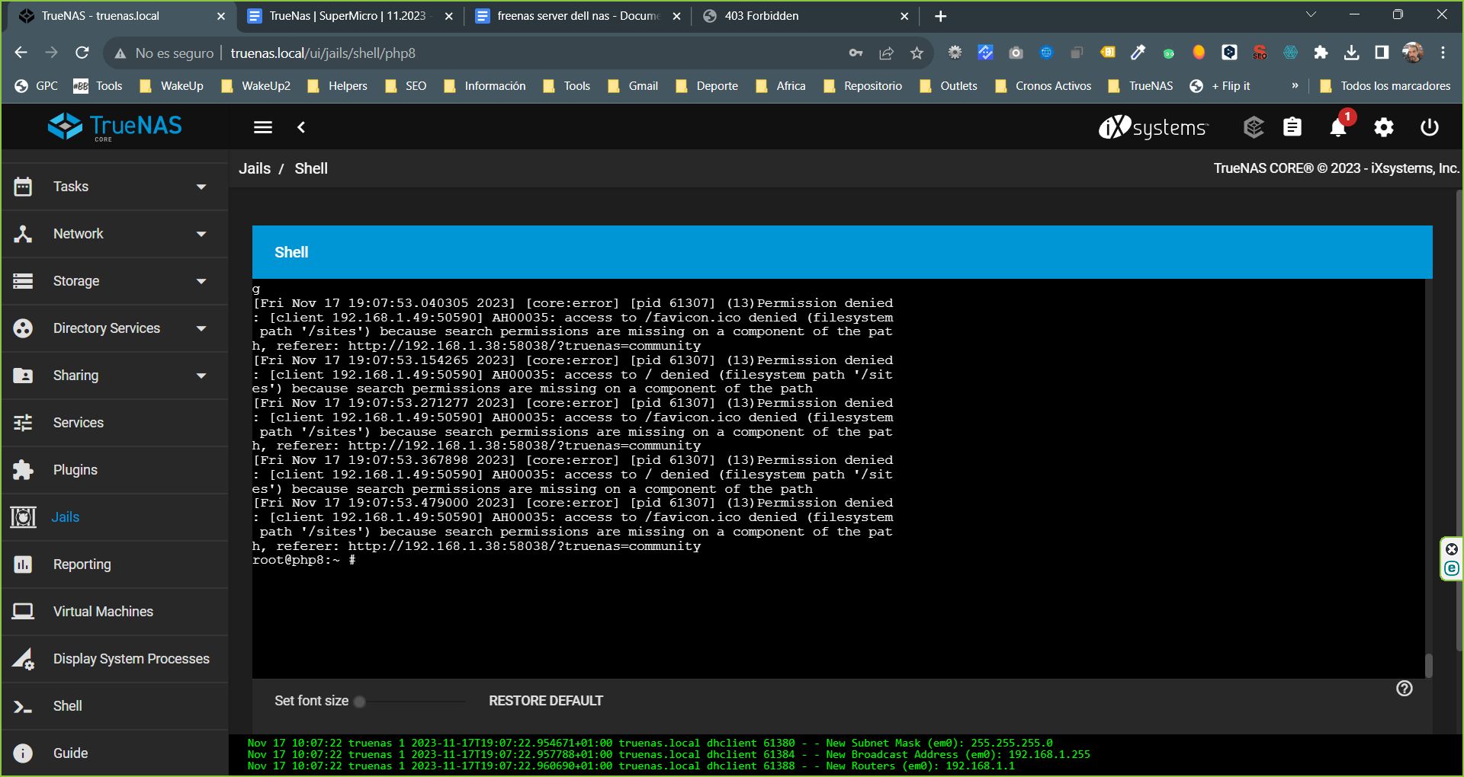Click the iXsystems logo

point(1153,127)
